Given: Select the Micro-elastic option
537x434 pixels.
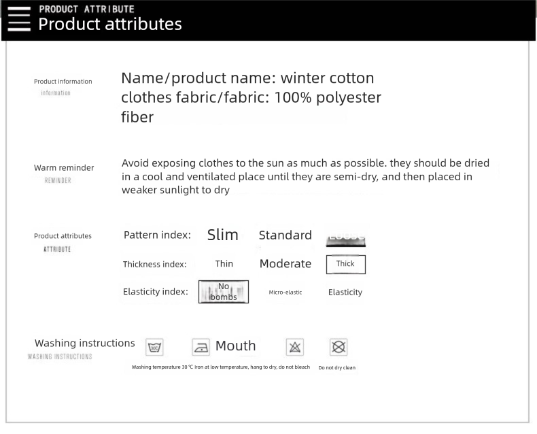Looking at the screenshot, I should [x=285, y=293].
